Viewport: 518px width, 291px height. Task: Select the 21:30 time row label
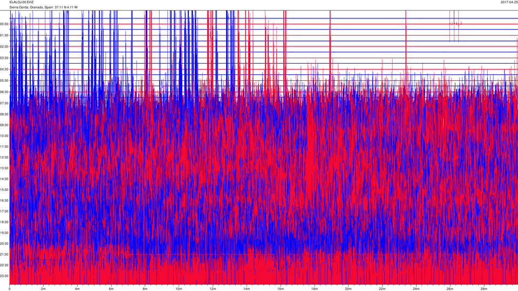4,254
